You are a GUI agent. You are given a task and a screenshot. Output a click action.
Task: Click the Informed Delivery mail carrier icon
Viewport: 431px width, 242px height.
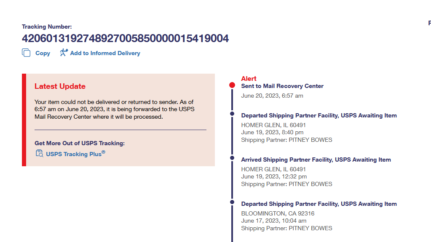pyautogui.click(x=64, y=53)
